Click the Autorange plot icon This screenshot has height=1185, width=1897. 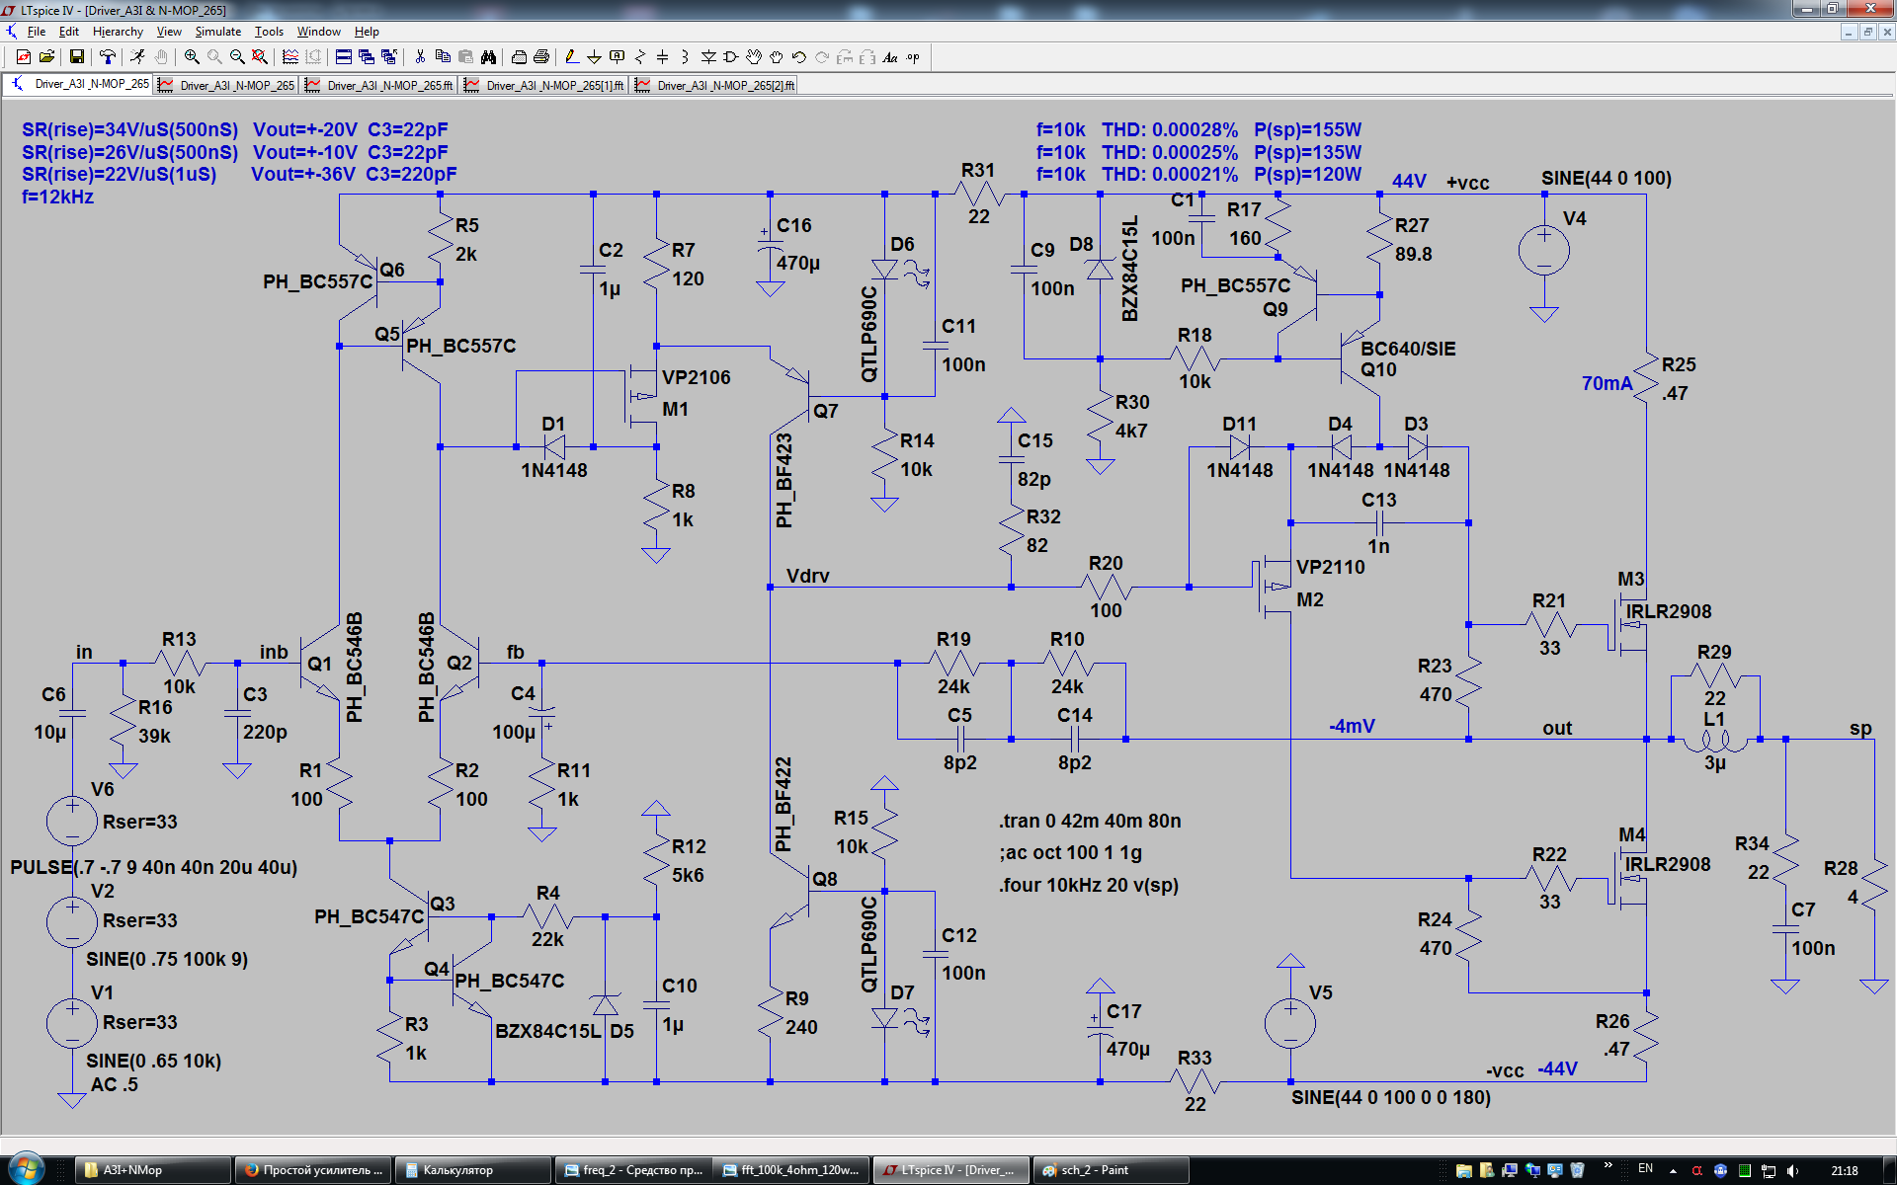tap(290, 57)
